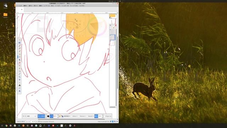This screenshot has width=227, height=128.
Task: Toggle the last checkbox in tool options
Action: coord(105,116)
